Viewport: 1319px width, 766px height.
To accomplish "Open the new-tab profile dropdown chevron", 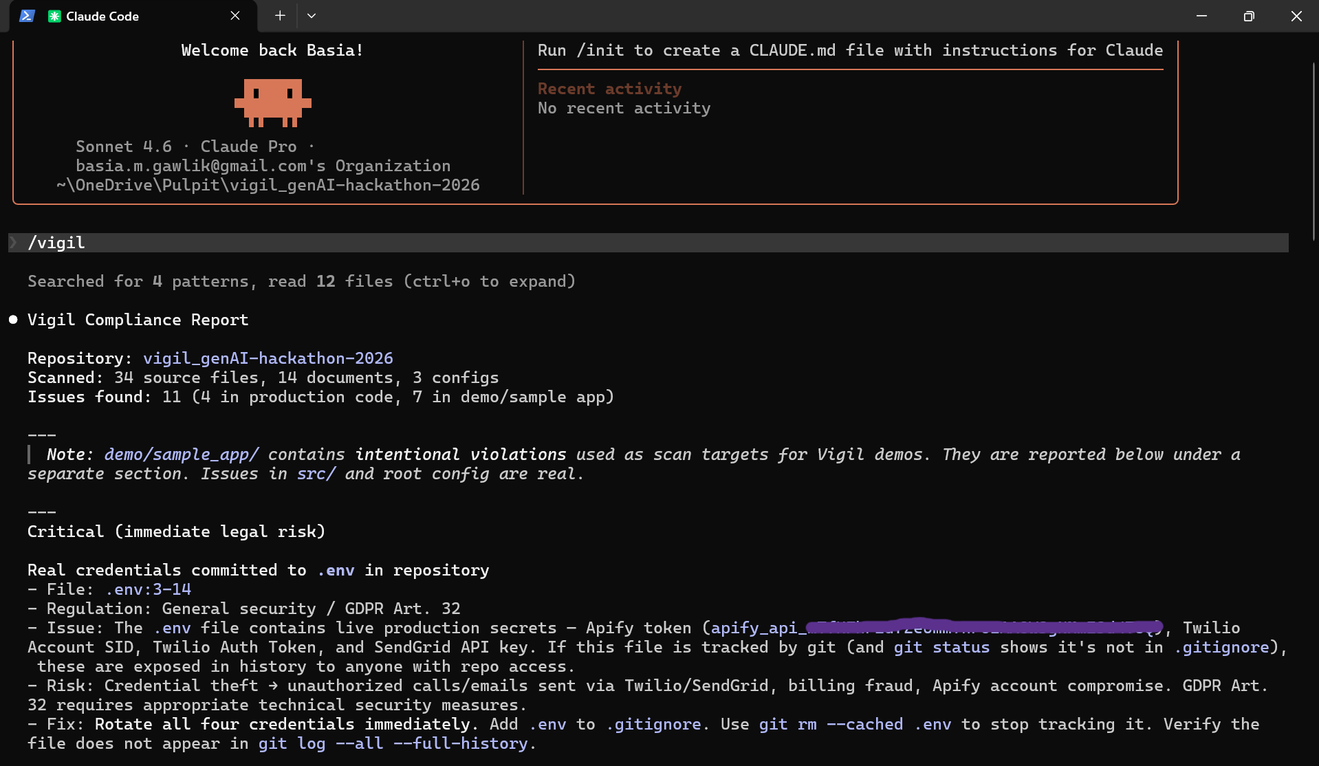I will click(x=312, y=16).
